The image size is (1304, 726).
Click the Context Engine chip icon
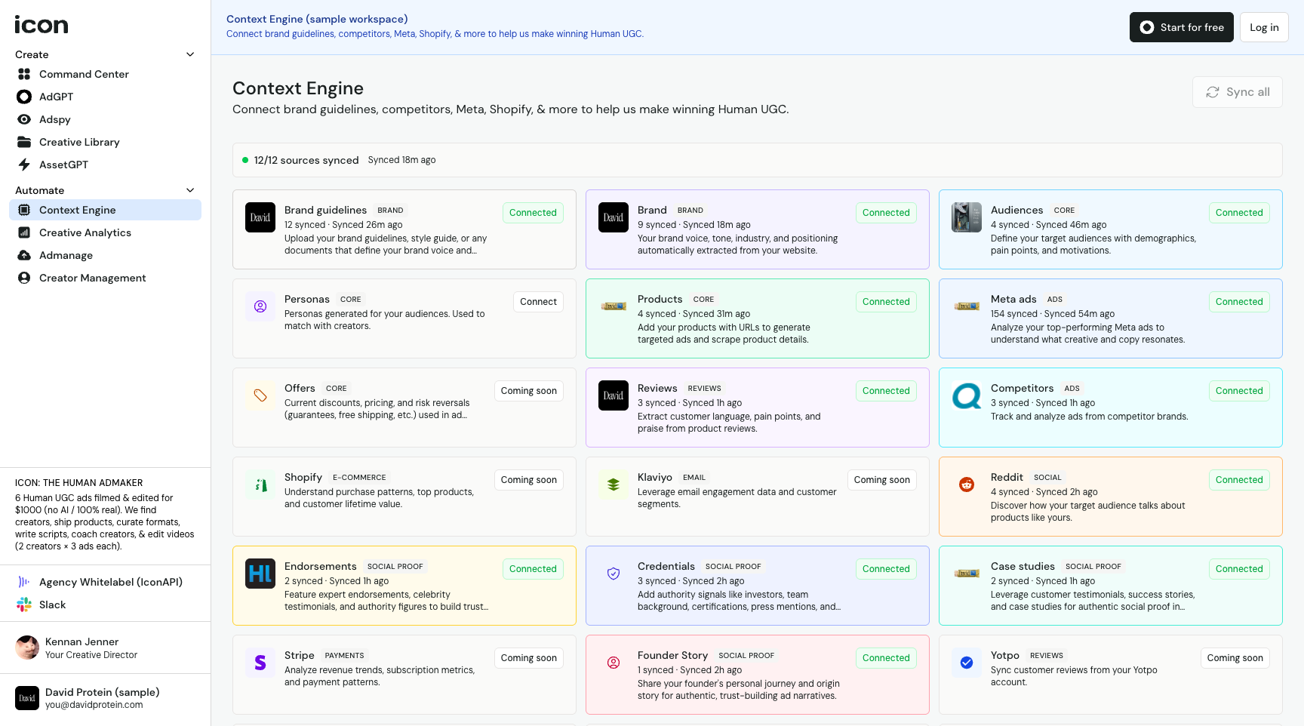coord(24,210)
